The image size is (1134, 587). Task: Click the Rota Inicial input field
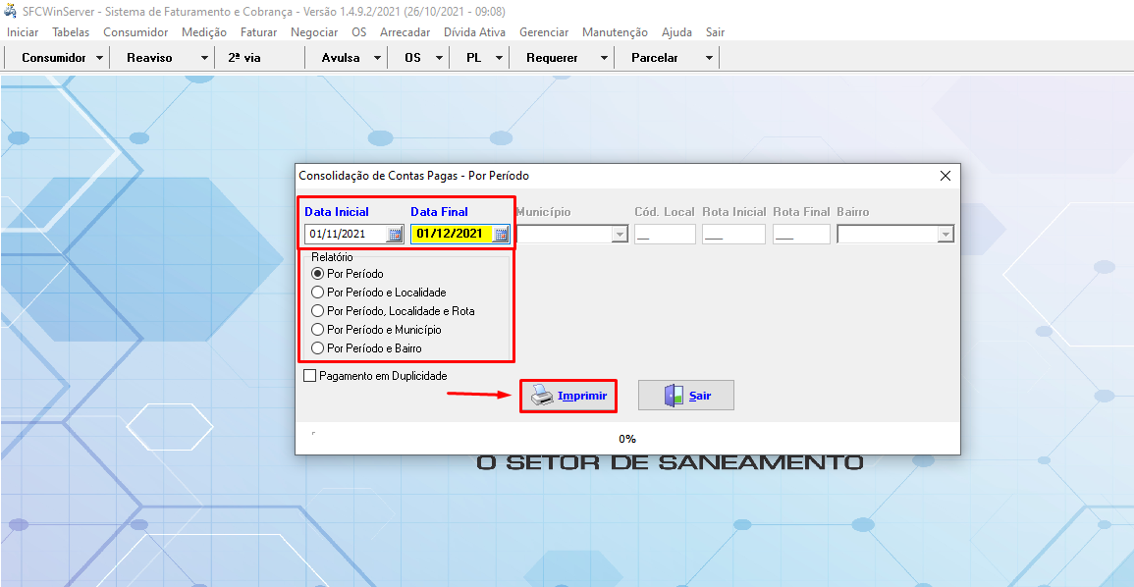point(733,235)
